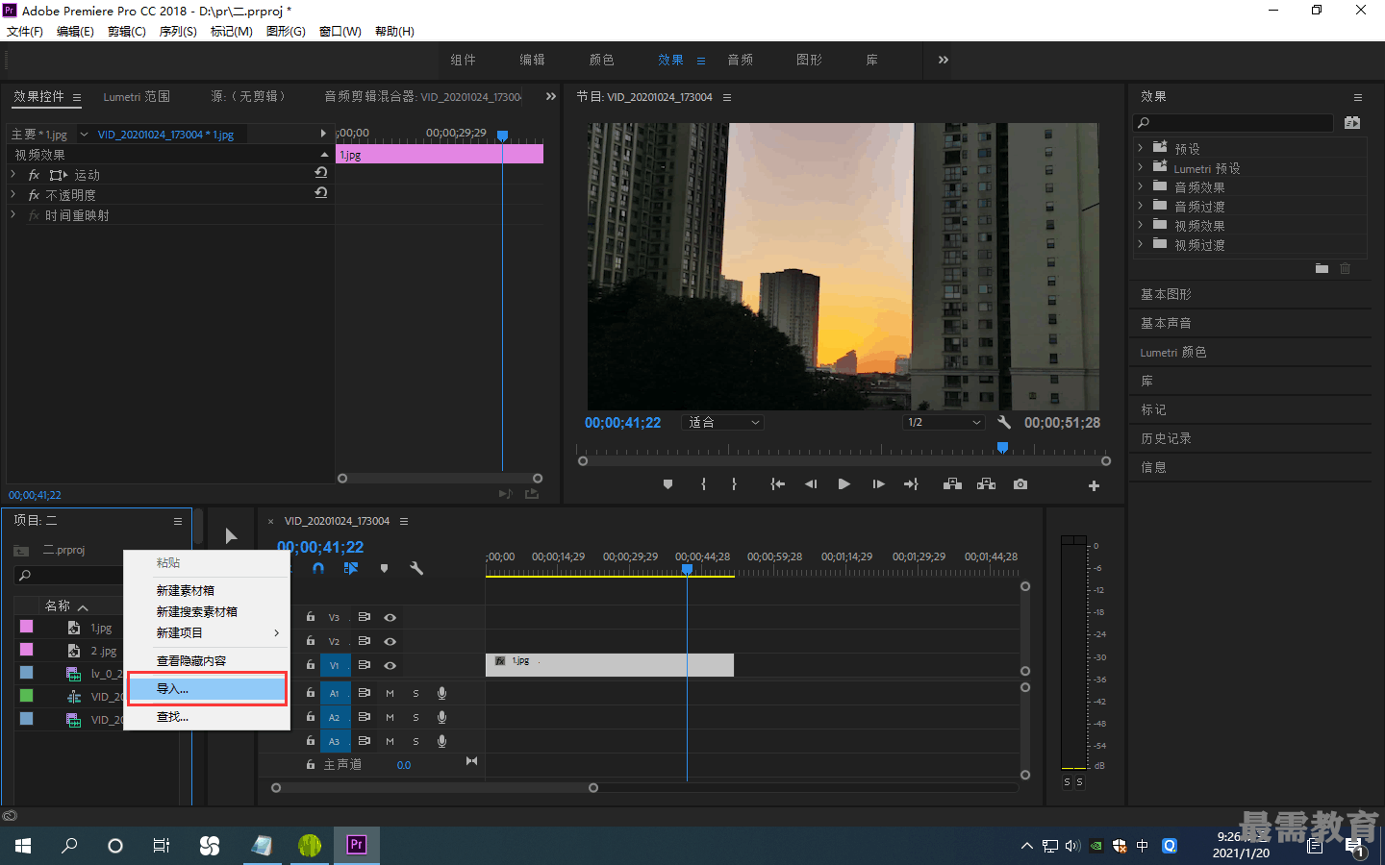
Task: Open timeline display settings wrench
Action: pos(416,568)
